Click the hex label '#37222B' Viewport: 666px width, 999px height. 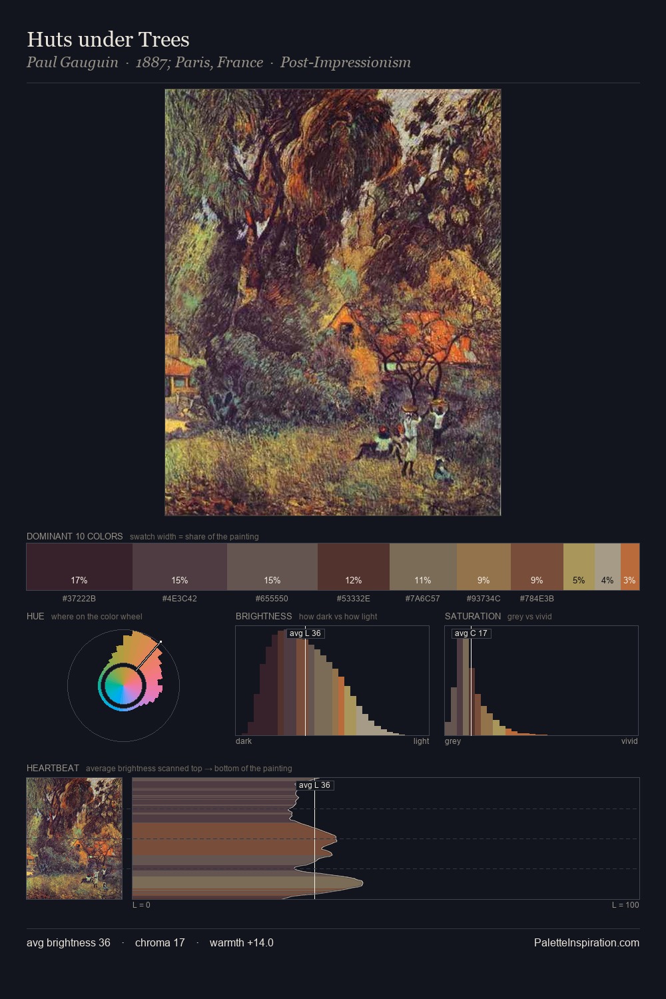click(79, 598)
